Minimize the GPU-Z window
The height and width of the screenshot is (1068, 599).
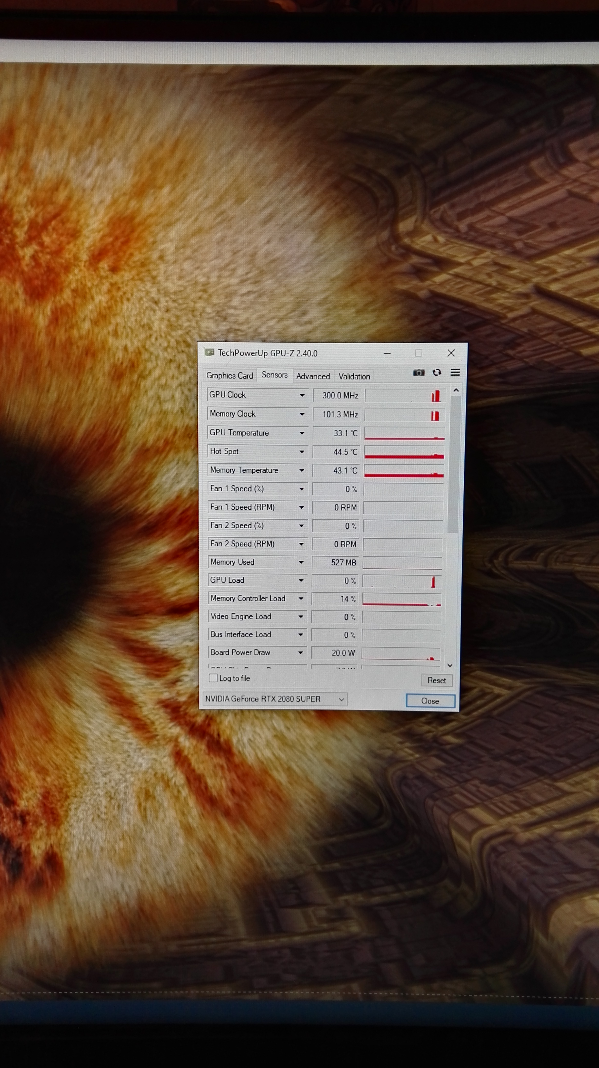pos(387,353)
